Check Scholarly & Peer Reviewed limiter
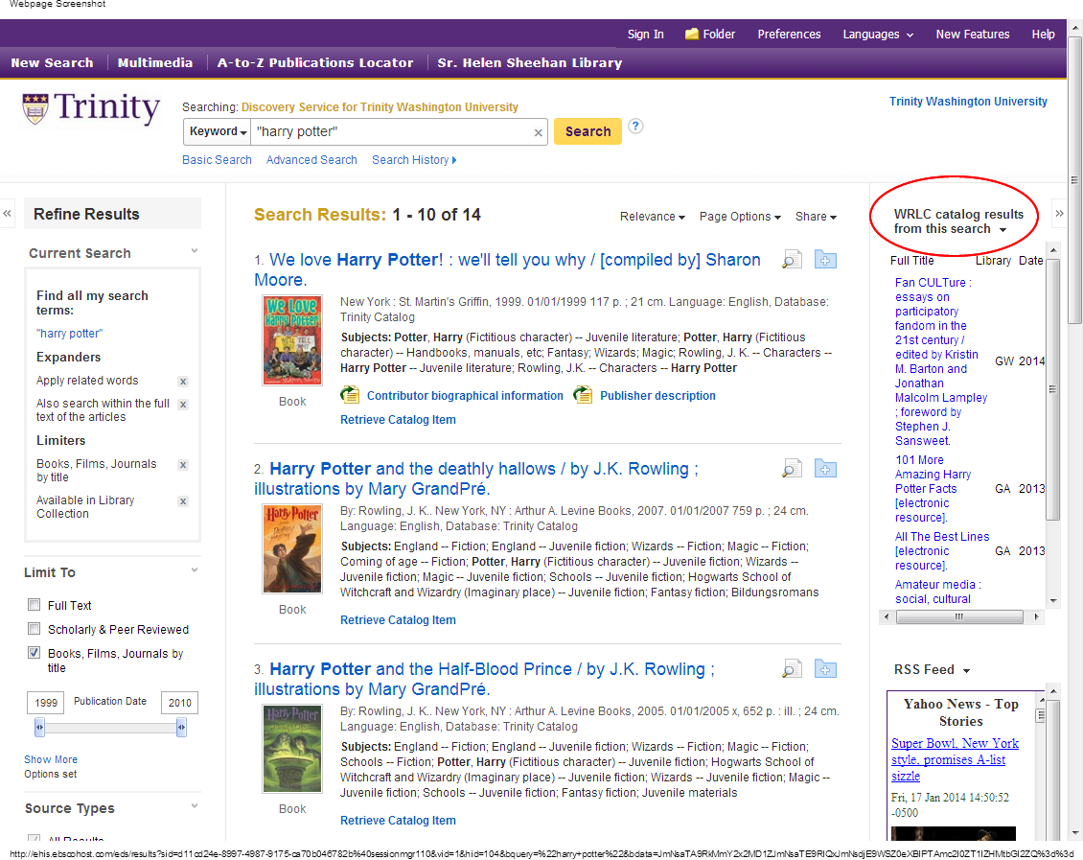The image size is (1083, 860). pos(34,629)
